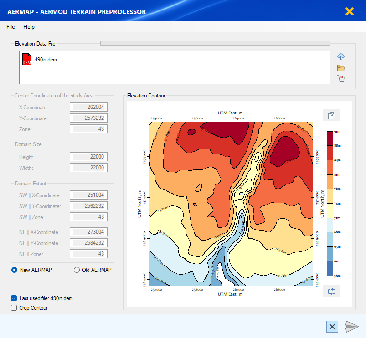Refresh the elevation contour plot
366x338 pixels.
(x=332, y=292)
